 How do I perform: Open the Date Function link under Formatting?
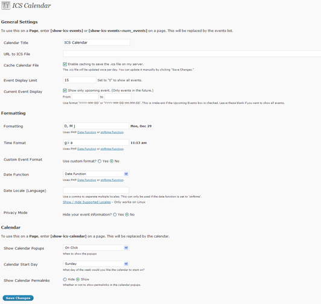[87, 132]
